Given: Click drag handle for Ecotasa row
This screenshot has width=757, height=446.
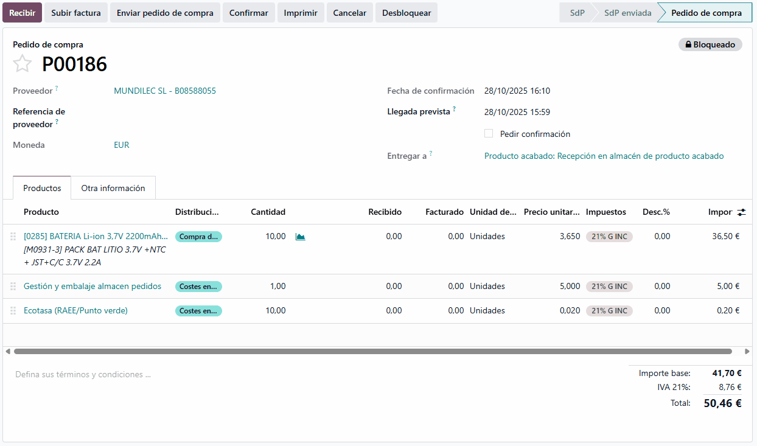Looking at the screenshot, I should (x=13, y=311).
